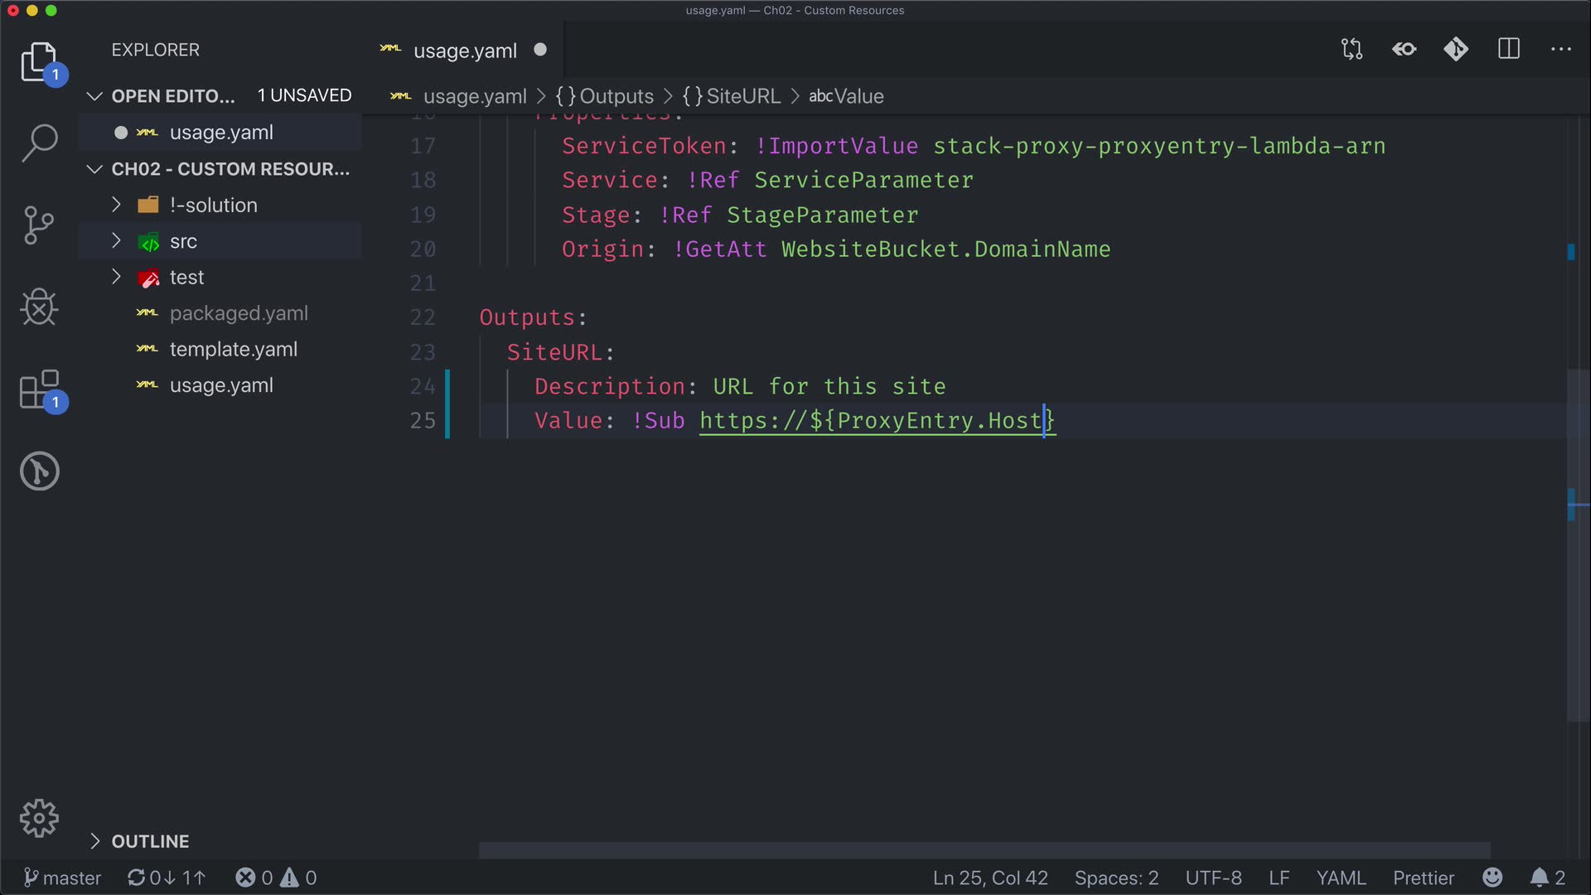Toggle Prettier in the status bar
This screenshot has width=1591, height=895.
pyautogui.click(x=1423, y=878)
